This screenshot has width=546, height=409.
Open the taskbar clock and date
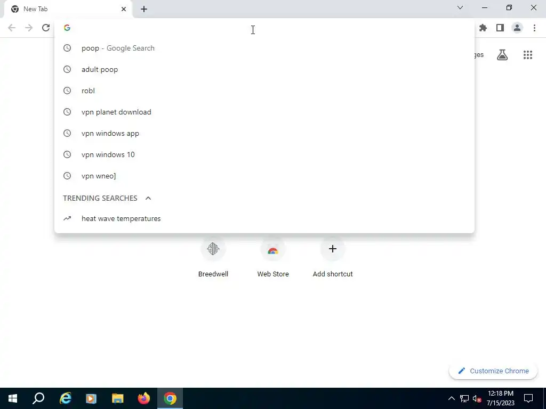click(x=500, y=398)
